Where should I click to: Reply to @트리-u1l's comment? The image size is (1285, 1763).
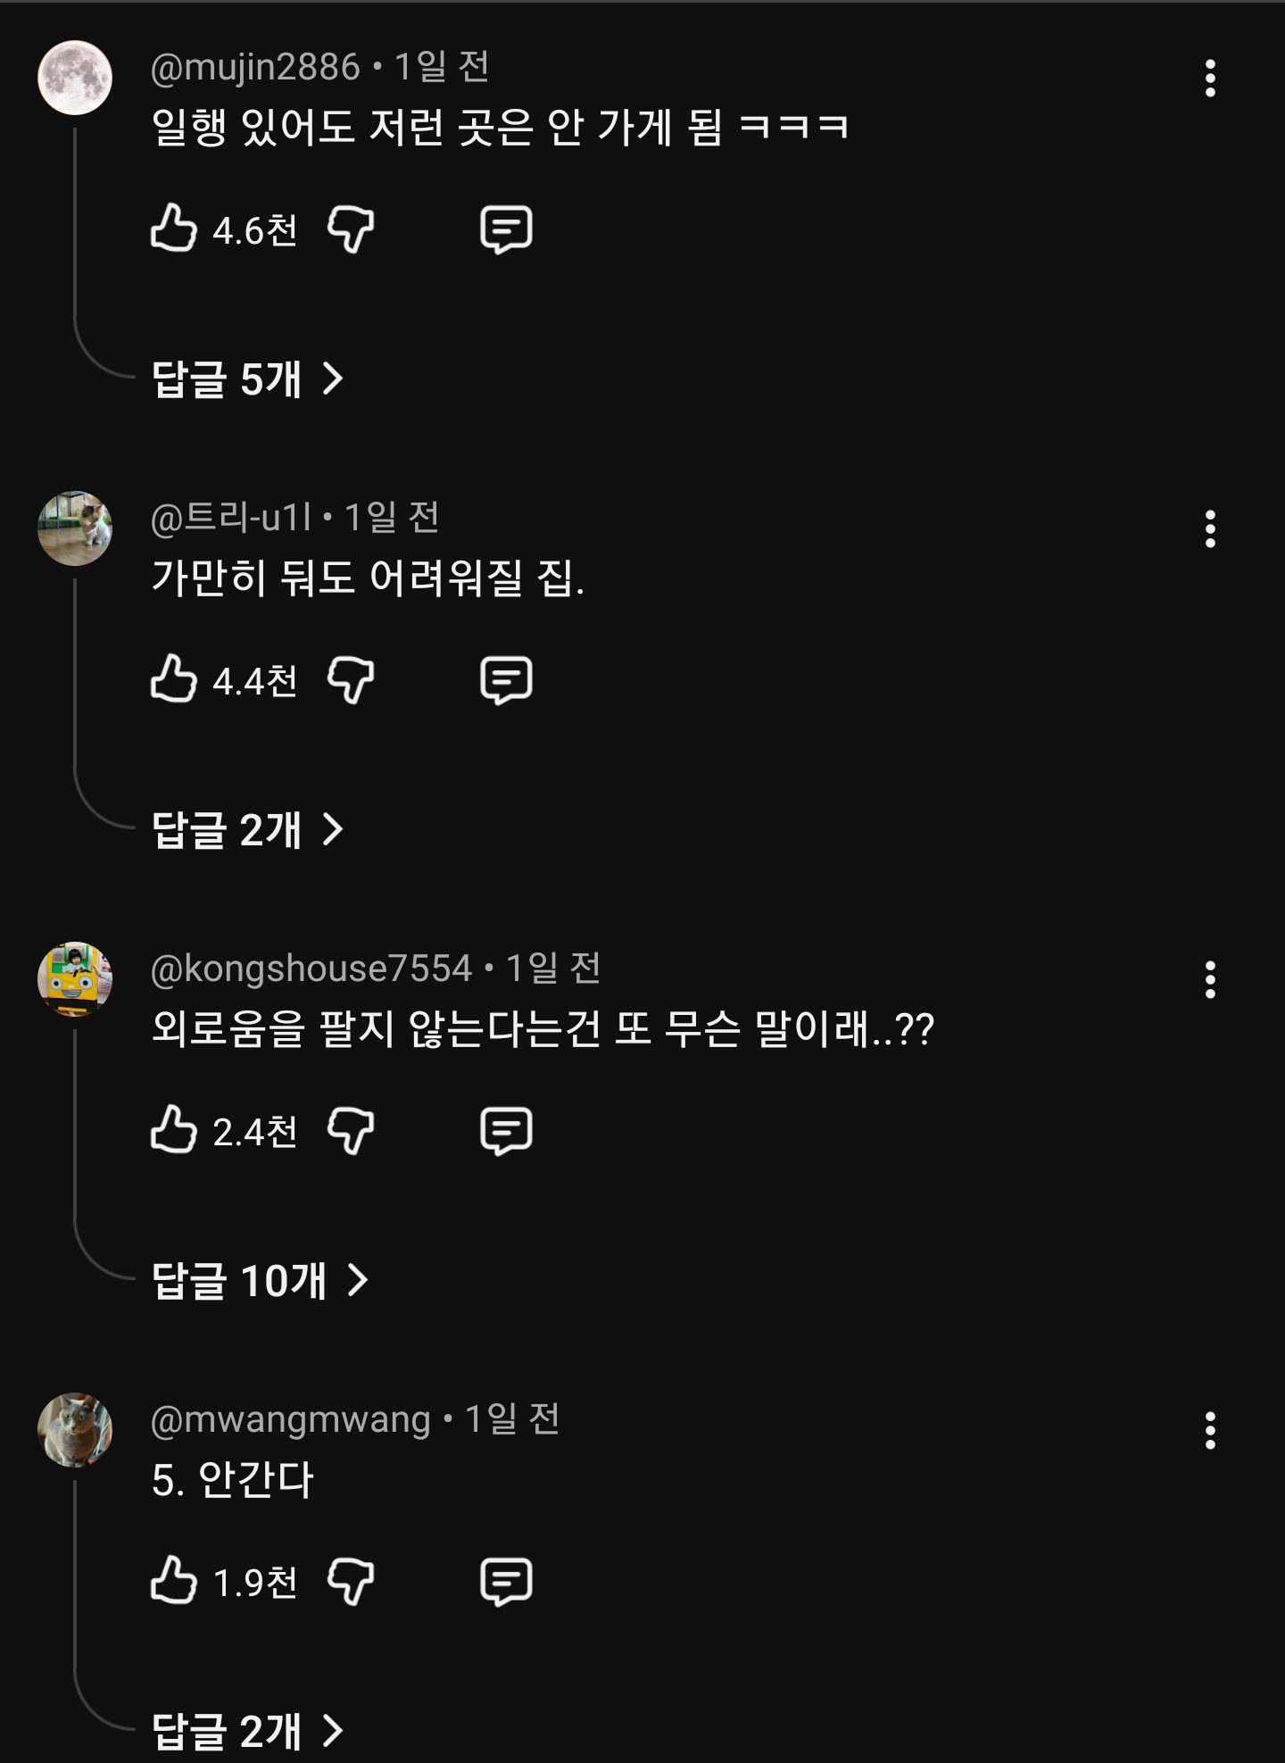click(506, 679)
